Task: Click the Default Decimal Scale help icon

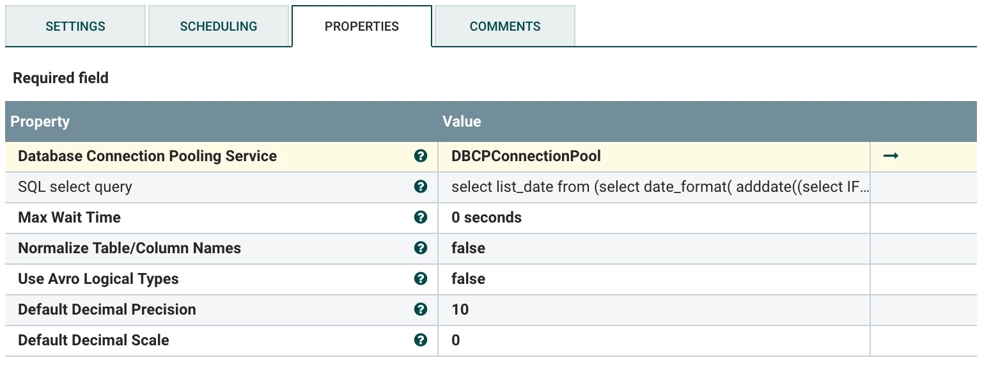Action: pyautogui.click(x=420, y=340)
